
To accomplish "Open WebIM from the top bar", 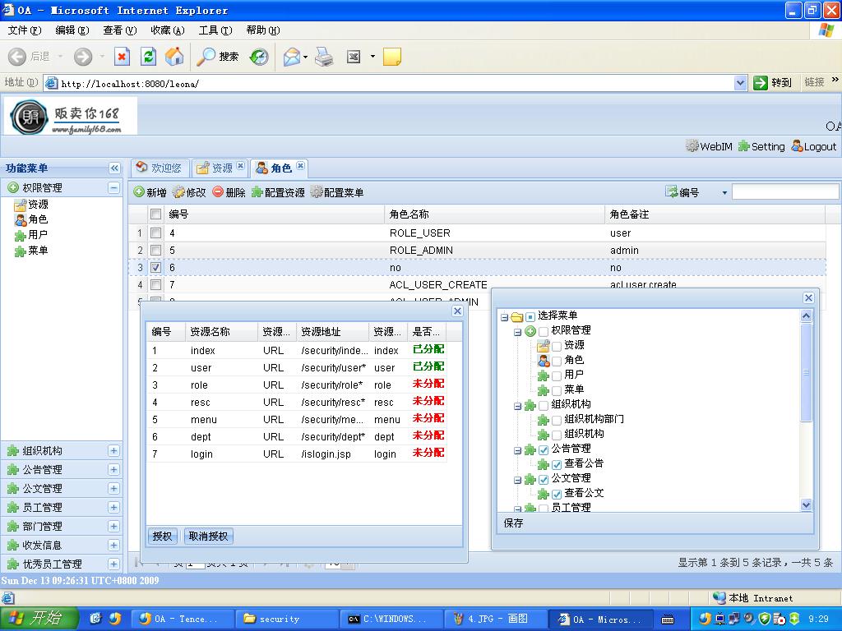I will coord(709,146).
